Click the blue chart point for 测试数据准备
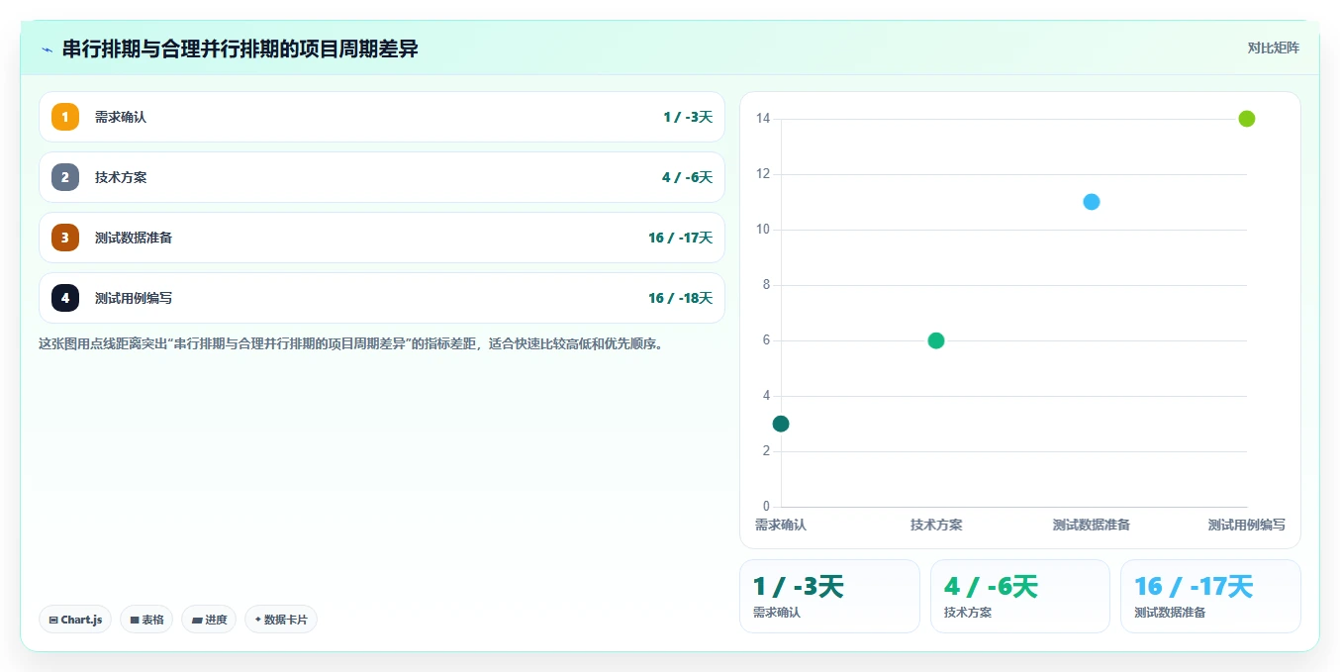Screen dimensions: 1340x672 click(1092, 202)
